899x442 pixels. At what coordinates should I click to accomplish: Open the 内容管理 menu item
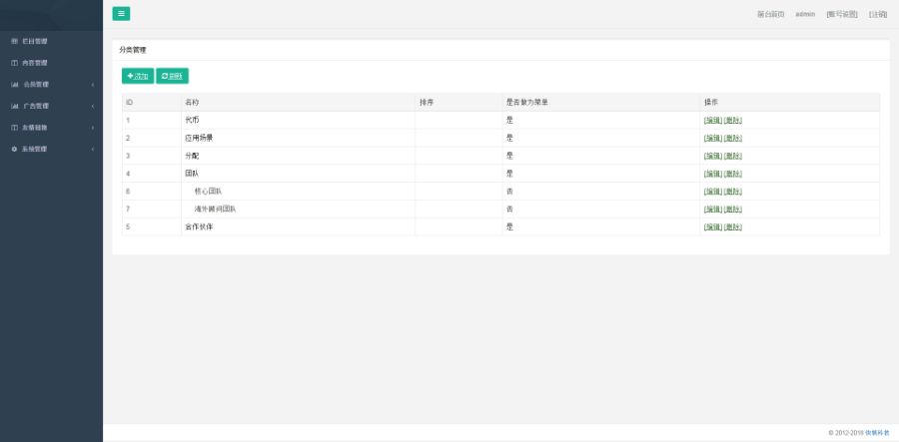pos(35,63)
